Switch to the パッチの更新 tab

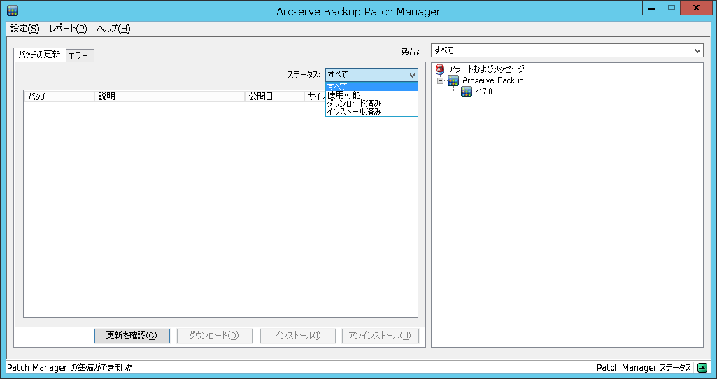[x=40, y=55]
